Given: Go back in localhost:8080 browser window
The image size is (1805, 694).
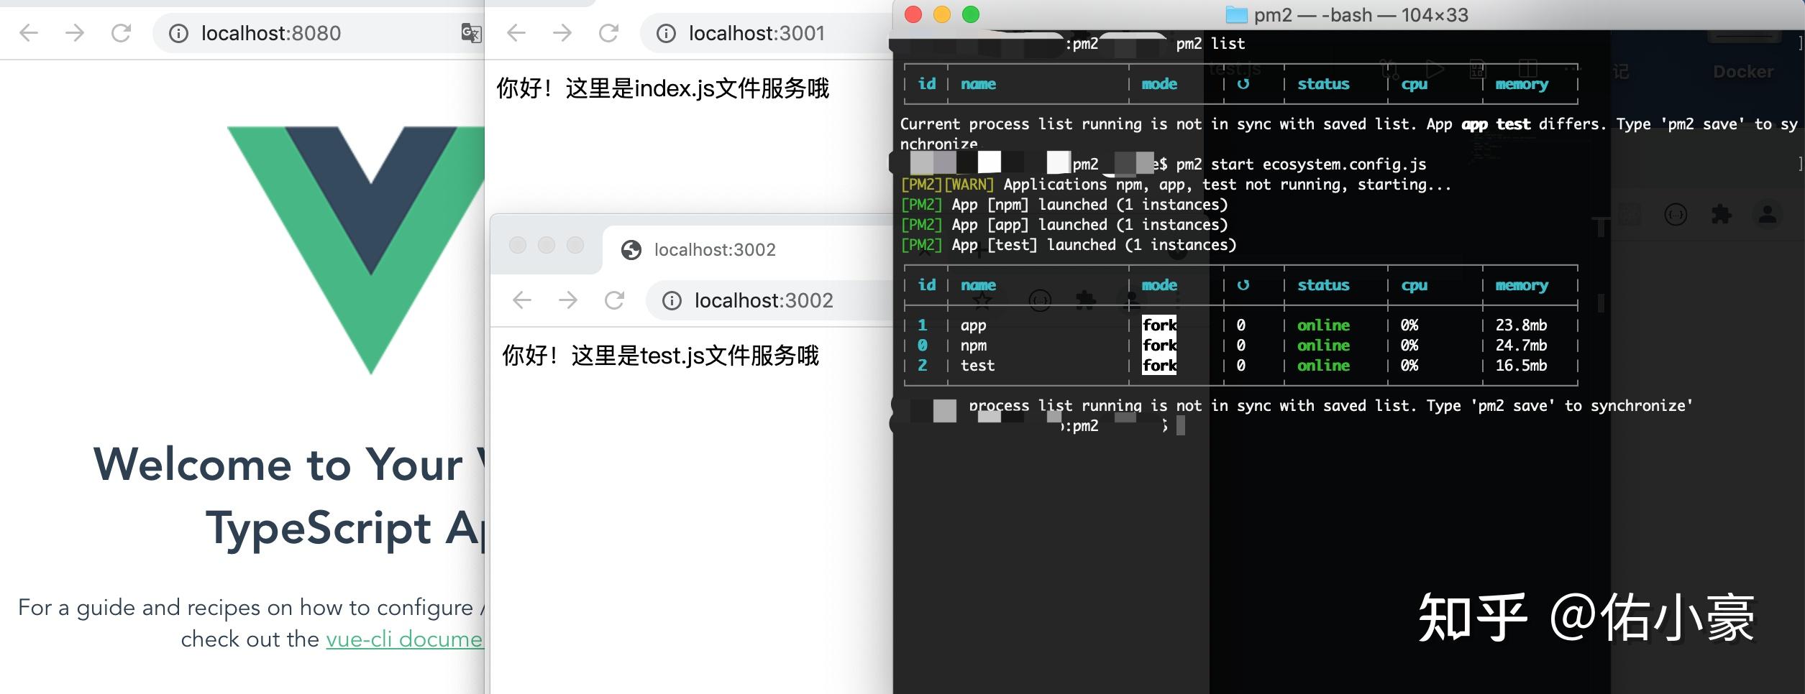Looking at the screenshot, I should point(29,33).
